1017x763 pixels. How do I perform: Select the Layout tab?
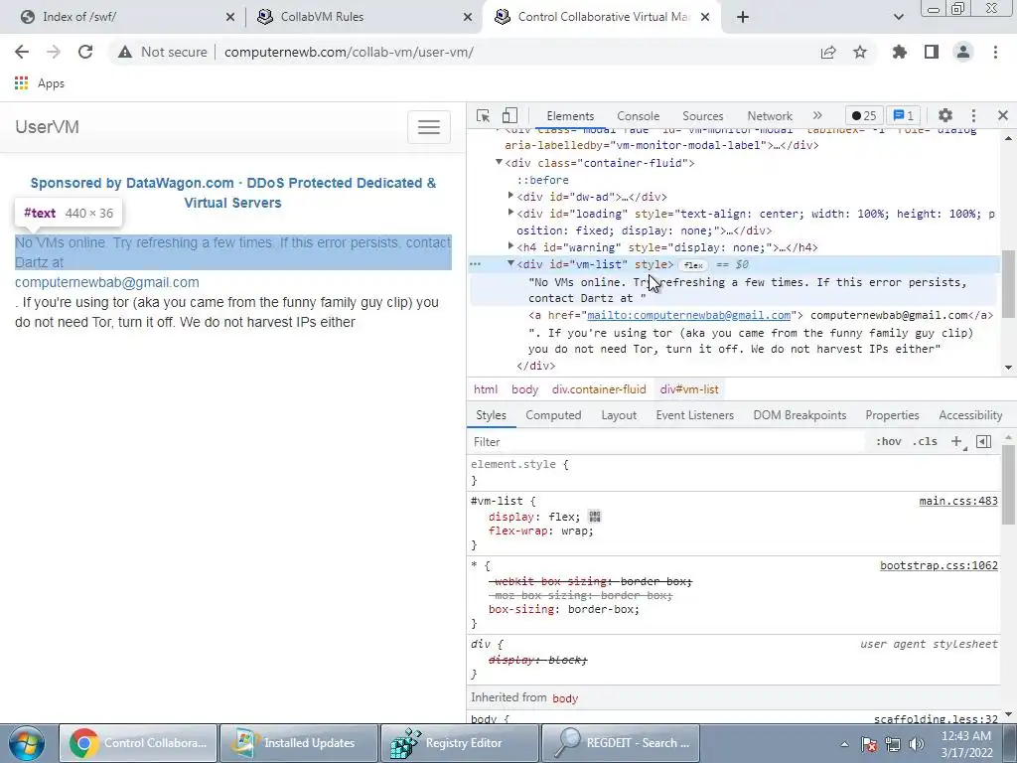619,415
